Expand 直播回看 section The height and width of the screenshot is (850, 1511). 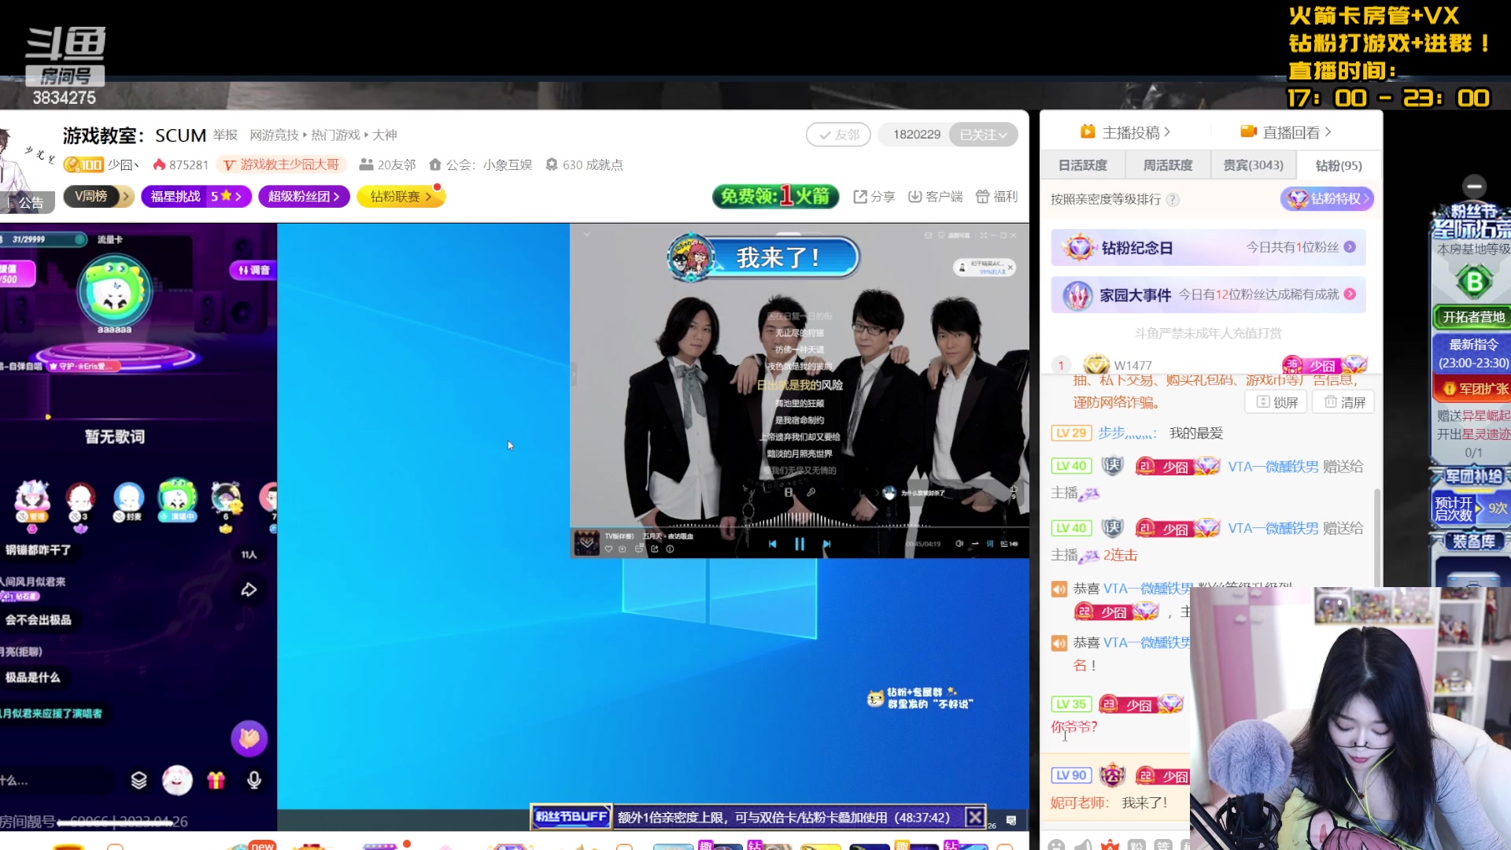[1286, 132]
